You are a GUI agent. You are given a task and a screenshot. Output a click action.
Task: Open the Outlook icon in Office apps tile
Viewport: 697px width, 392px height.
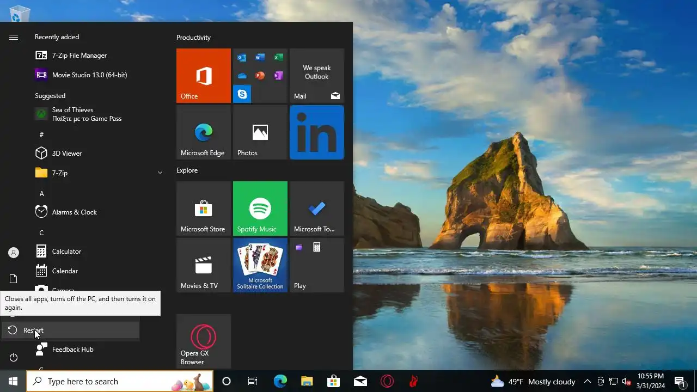(x=242, y=57)
